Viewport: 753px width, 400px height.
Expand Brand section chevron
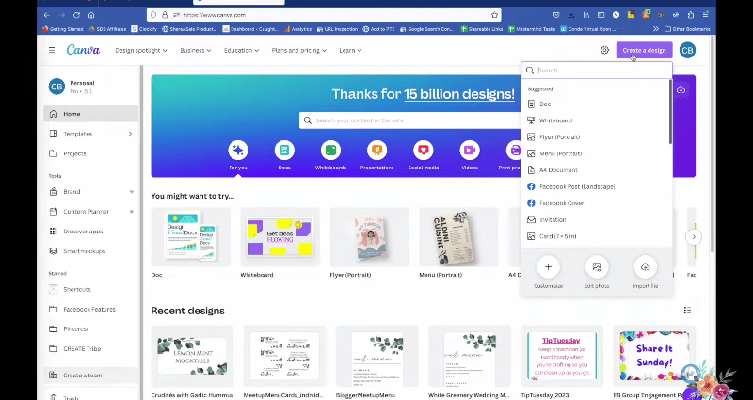point(132,192)
